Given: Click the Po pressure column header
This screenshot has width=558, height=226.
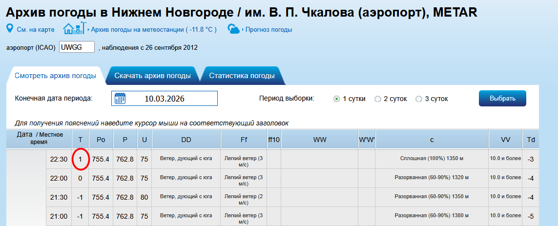Looking at the screenshot, I should tap(101, 140).
